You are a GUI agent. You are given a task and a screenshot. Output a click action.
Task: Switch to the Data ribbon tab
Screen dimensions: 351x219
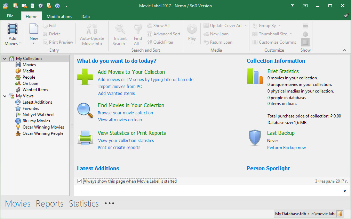[x=85, y=16]
